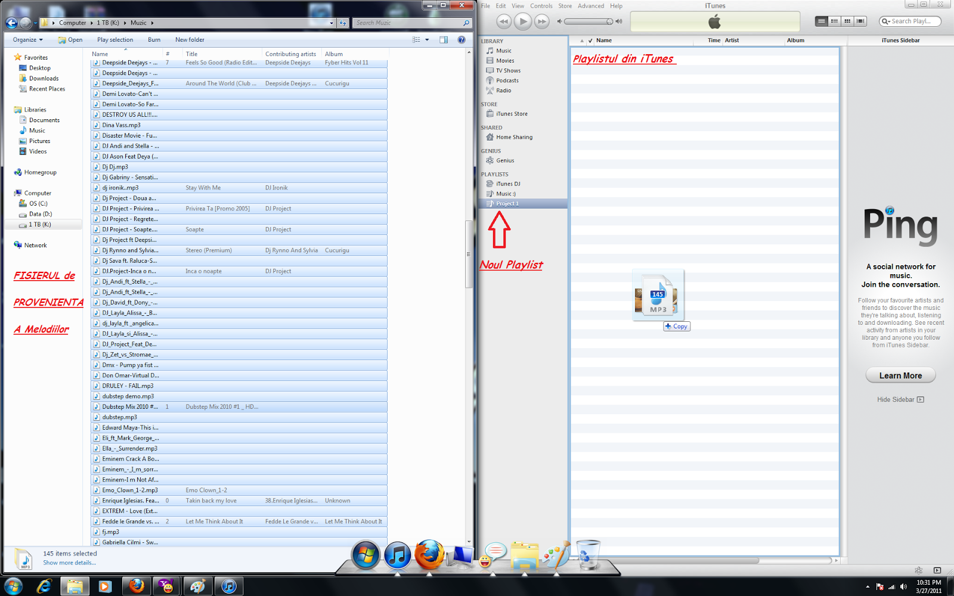This screenshot has width=954, height=596.
Task: Select the Project 1 playlist
Action: pyautogui.click(x=522, y=204)
